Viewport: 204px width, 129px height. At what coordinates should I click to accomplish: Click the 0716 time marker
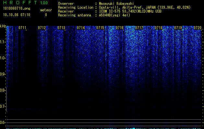(120, 27)
